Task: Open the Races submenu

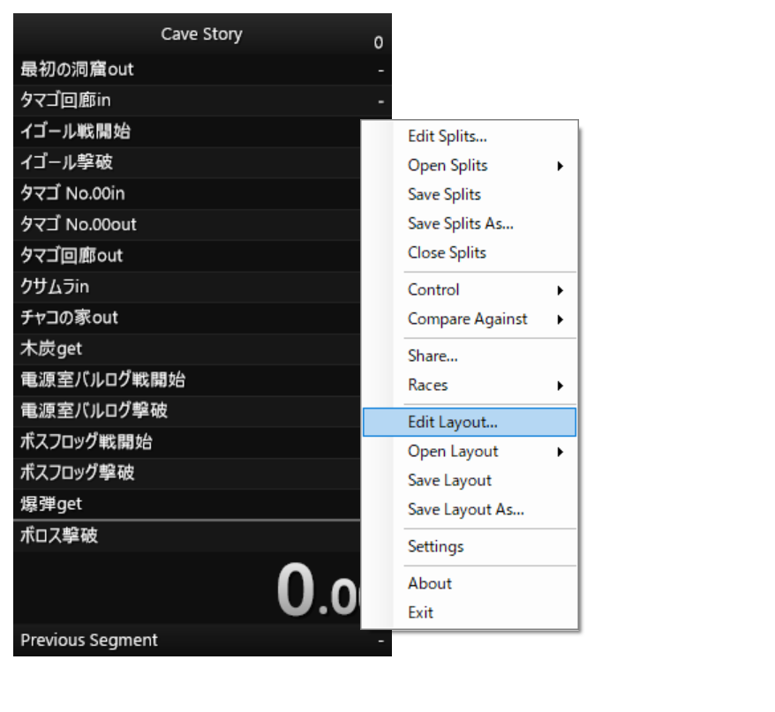Action: point(470,386)
